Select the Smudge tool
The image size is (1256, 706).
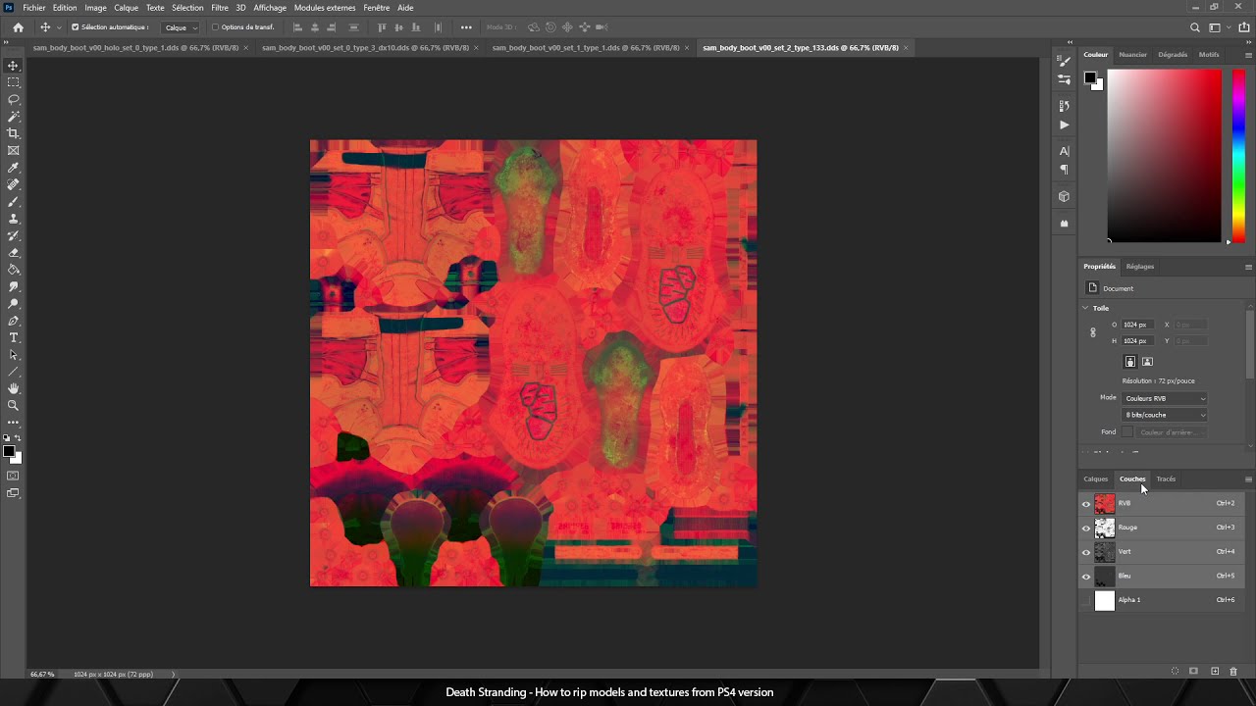[13, 286]
